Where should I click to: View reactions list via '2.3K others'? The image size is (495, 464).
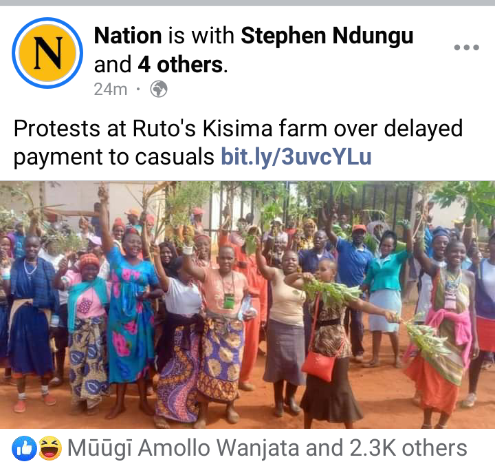408,448
